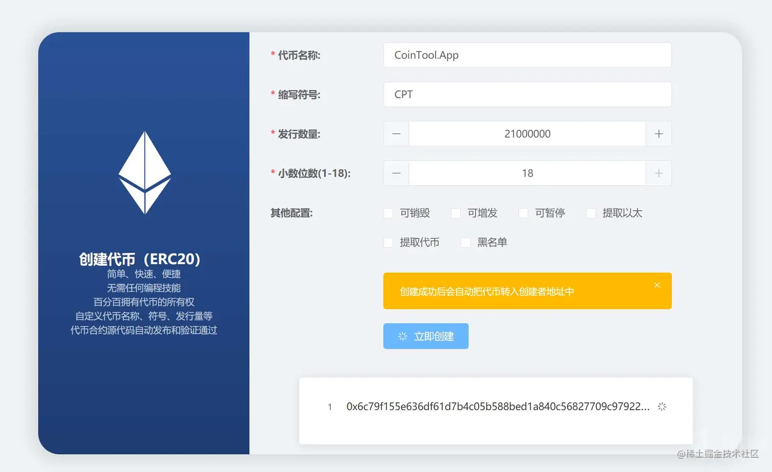Image resolution: width=772 pixels, height=472 pixels.
Task: Click the row number 1 in transaction list
Action: pyautogui.click(x=330, y=407)
